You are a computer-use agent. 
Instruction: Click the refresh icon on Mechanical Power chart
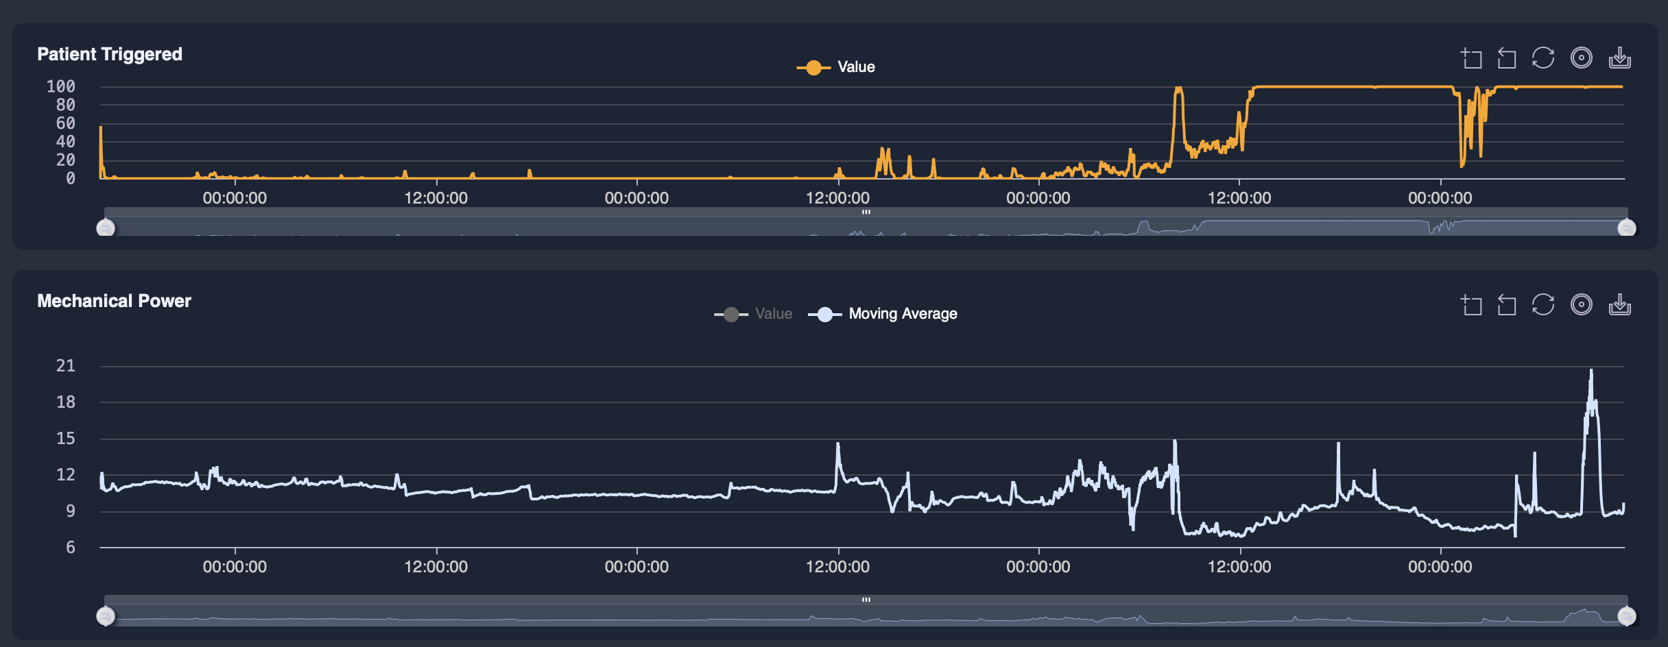1544,304
